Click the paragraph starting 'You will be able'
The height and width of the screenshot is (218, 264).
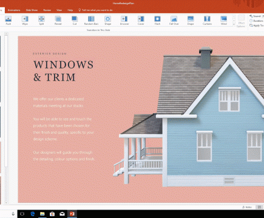coord(64,129)
